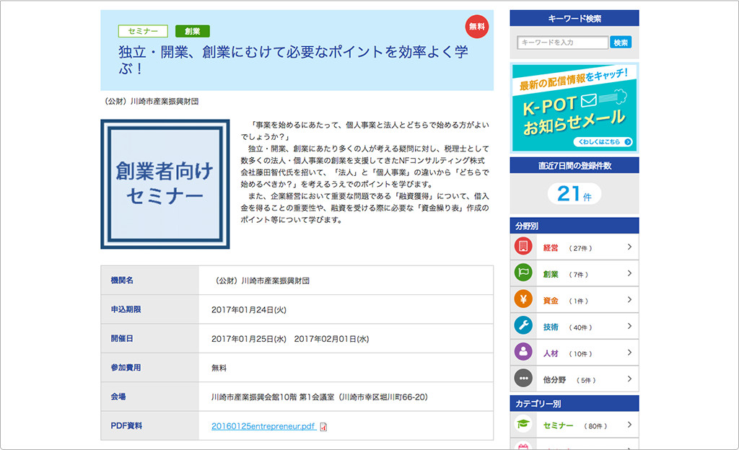Click the green 創業 flag icon
739x450 pixels.
523,273
